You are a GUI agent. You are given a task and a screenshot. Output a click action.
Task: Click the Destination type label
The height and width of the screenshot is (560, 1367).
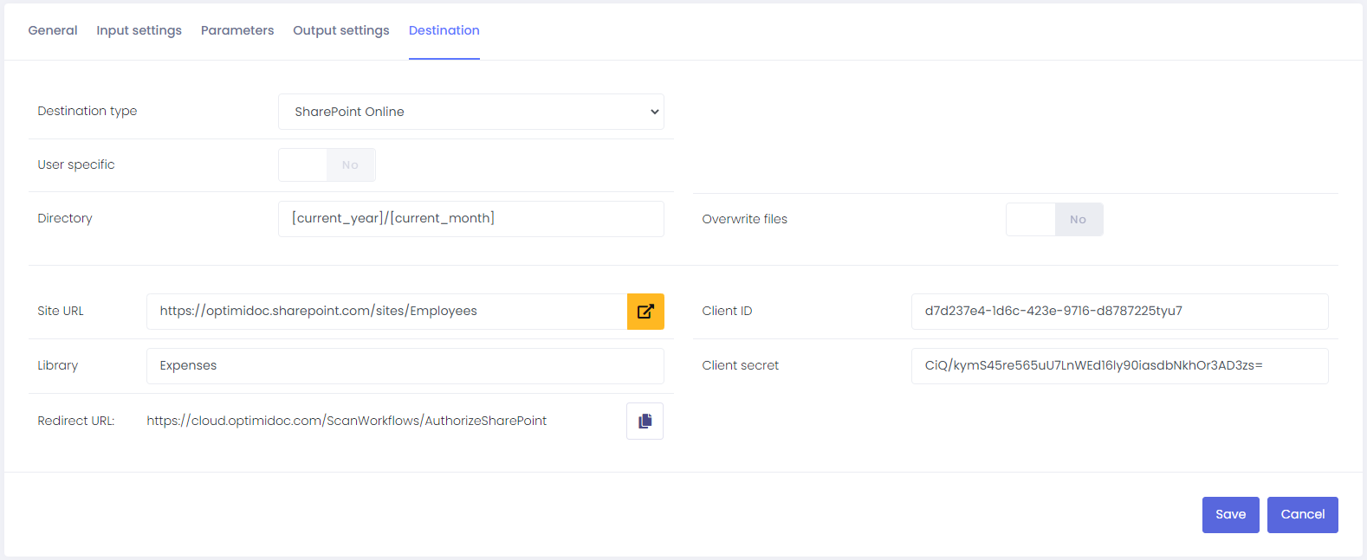[87, 111]
